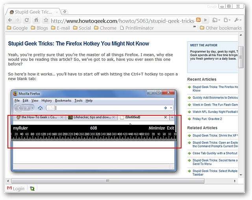252x200 pixels.
Task: Click the green extension icon in status bar
Action: 32,189
